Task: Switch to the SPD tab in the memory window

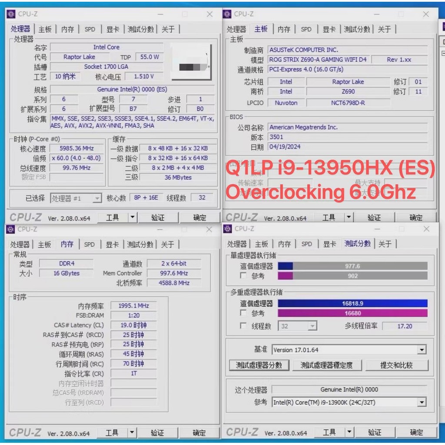Action: tap(89, 244)
